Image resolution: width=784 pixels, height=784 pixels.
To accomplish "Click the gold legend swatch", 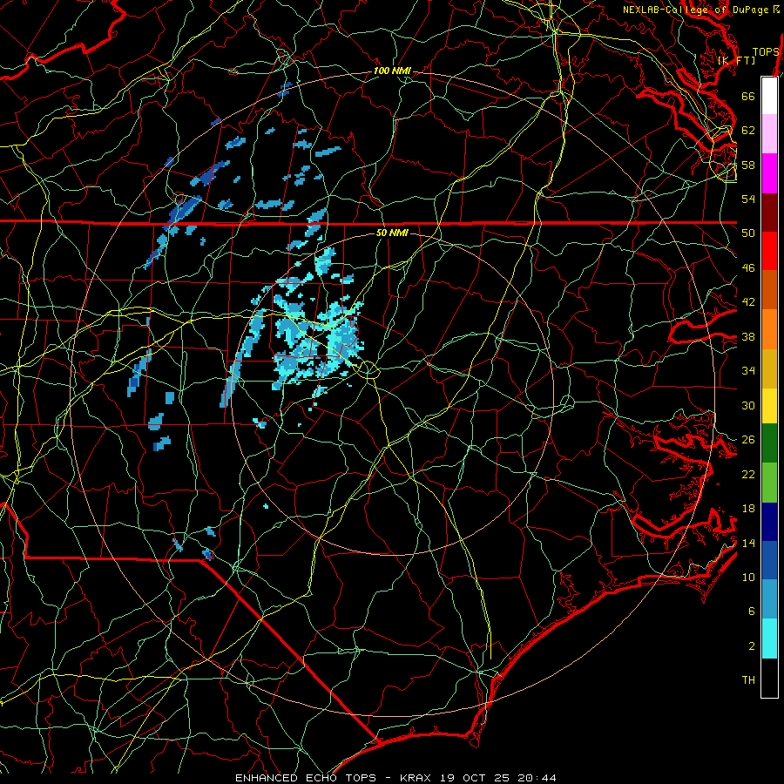I will [x=769, y=369].
